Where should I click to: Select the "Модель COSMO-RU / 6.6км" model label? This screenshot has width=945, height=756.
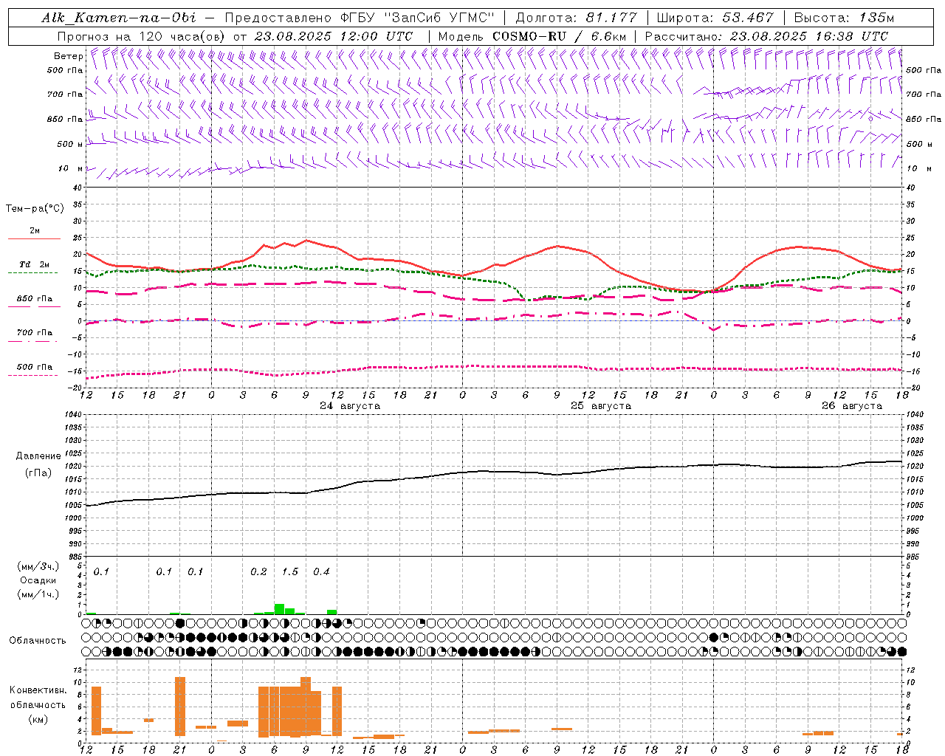coord(532,36)
